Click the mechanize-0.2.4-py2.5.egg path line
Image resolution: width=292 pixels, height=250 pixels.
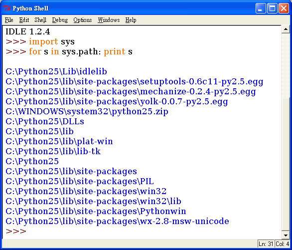(x=131, y=91)
